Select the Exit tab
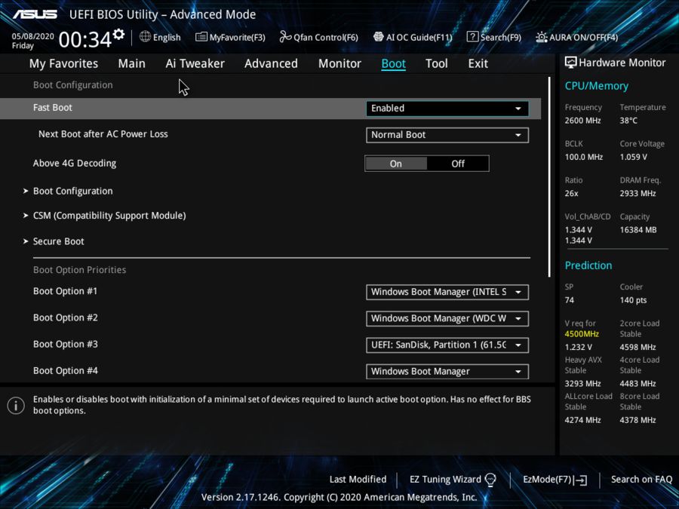 pyautogui.click(x=478, y=63)
